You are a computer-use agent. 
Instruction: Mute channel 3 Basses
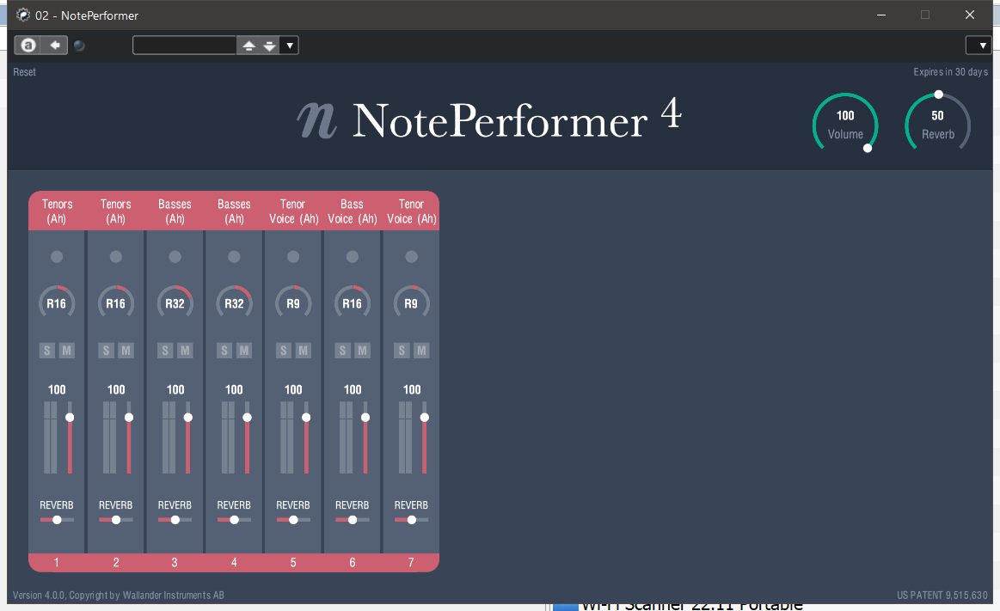pyautogui.click(x=185, y=351)
